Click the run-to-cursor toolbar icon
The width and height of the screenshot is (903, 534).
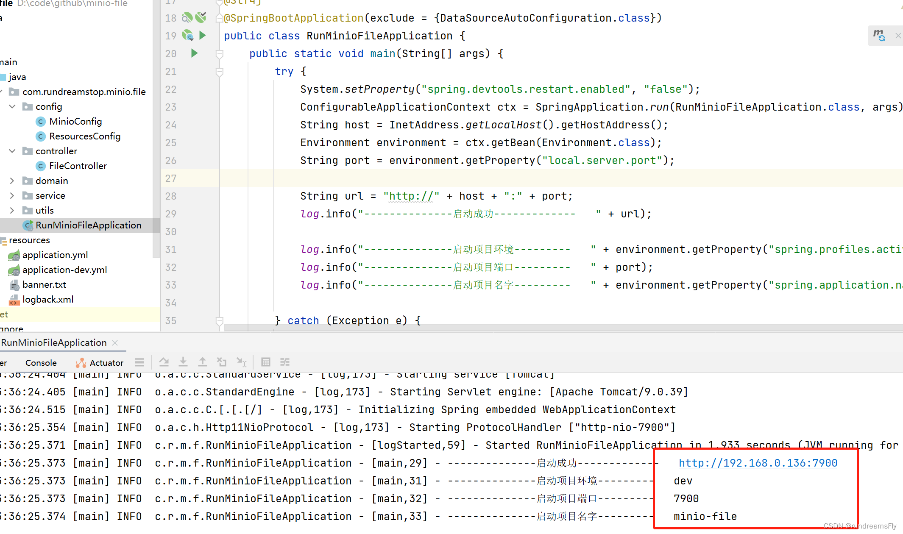coord(241,362)
